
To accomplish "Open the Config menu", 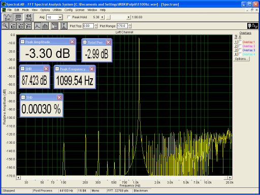I will 69,10.
